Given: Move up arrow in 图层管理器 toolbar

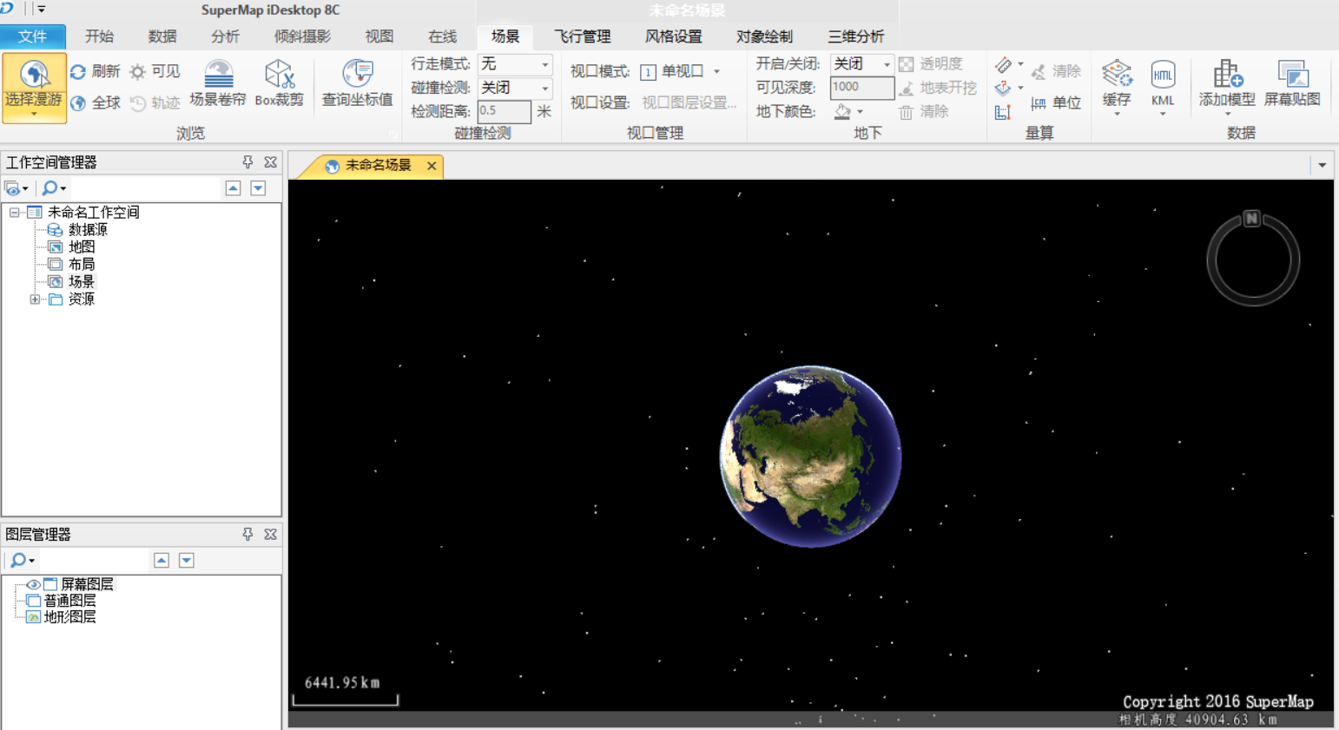Looking at the screenshot, I should pyautogui.click(x=162, y=561).
